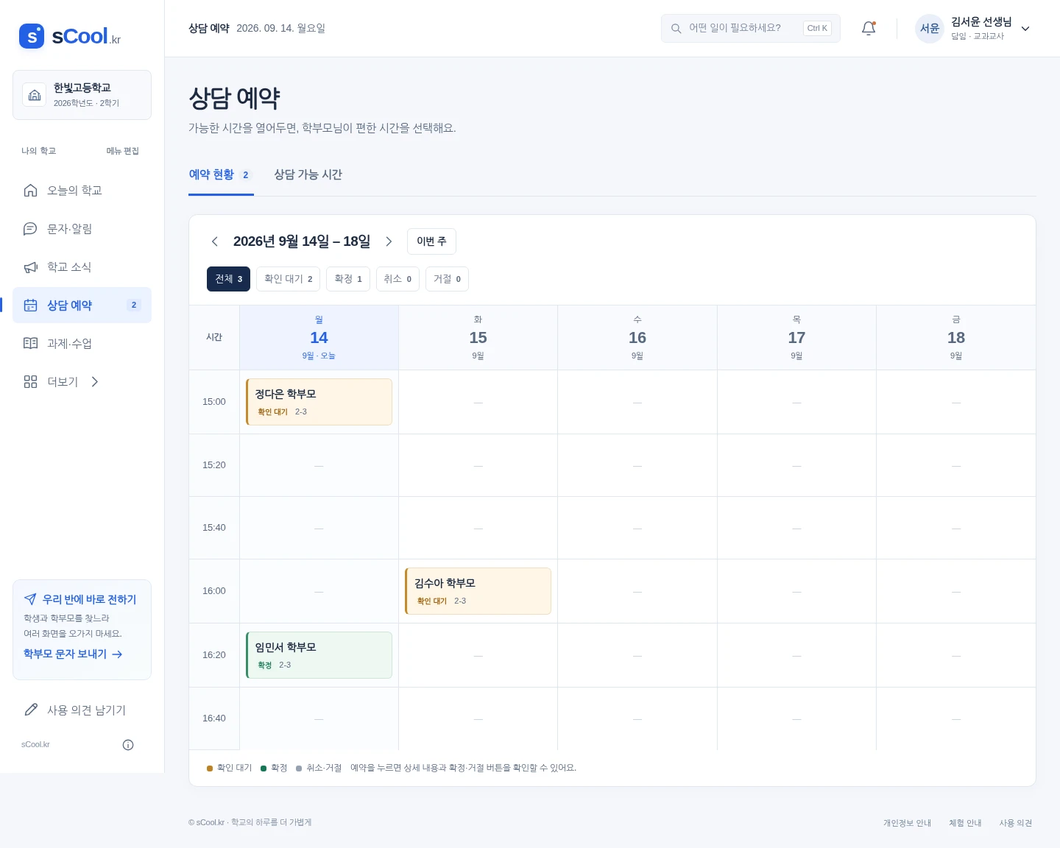Filter reservations by 확정 1
The width and height of the screenshot is (1060, 848).
click(348, 279)
